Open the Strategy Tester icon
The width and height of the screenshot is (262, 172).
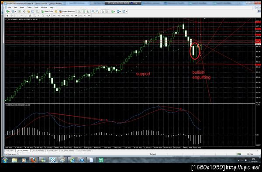coord(37,11)
